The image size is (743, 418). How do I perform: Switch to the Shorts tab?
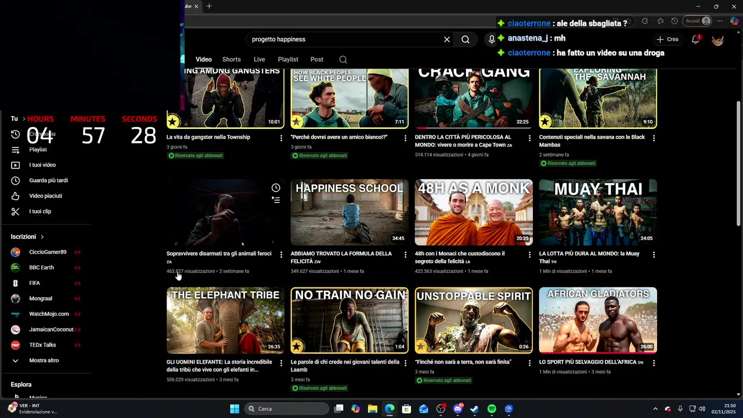232,59
